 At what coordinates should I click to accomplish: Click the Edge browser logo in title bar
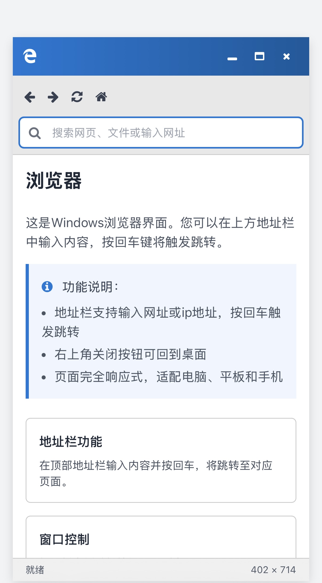tap(30, 56)
